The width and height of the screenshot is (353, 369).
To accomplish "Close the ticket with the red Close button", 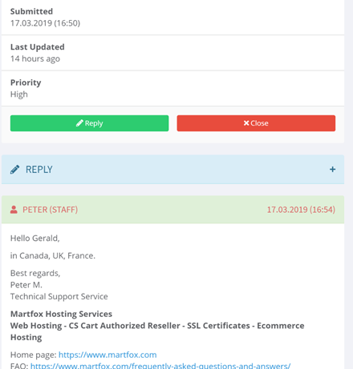I will coord(256,123).
